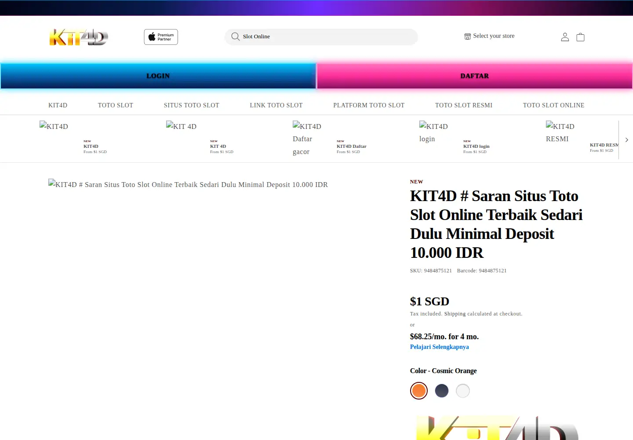This screenshot has width=633, height=440.
Task: Select the dark navy color swatch
Action: (442, 391)
